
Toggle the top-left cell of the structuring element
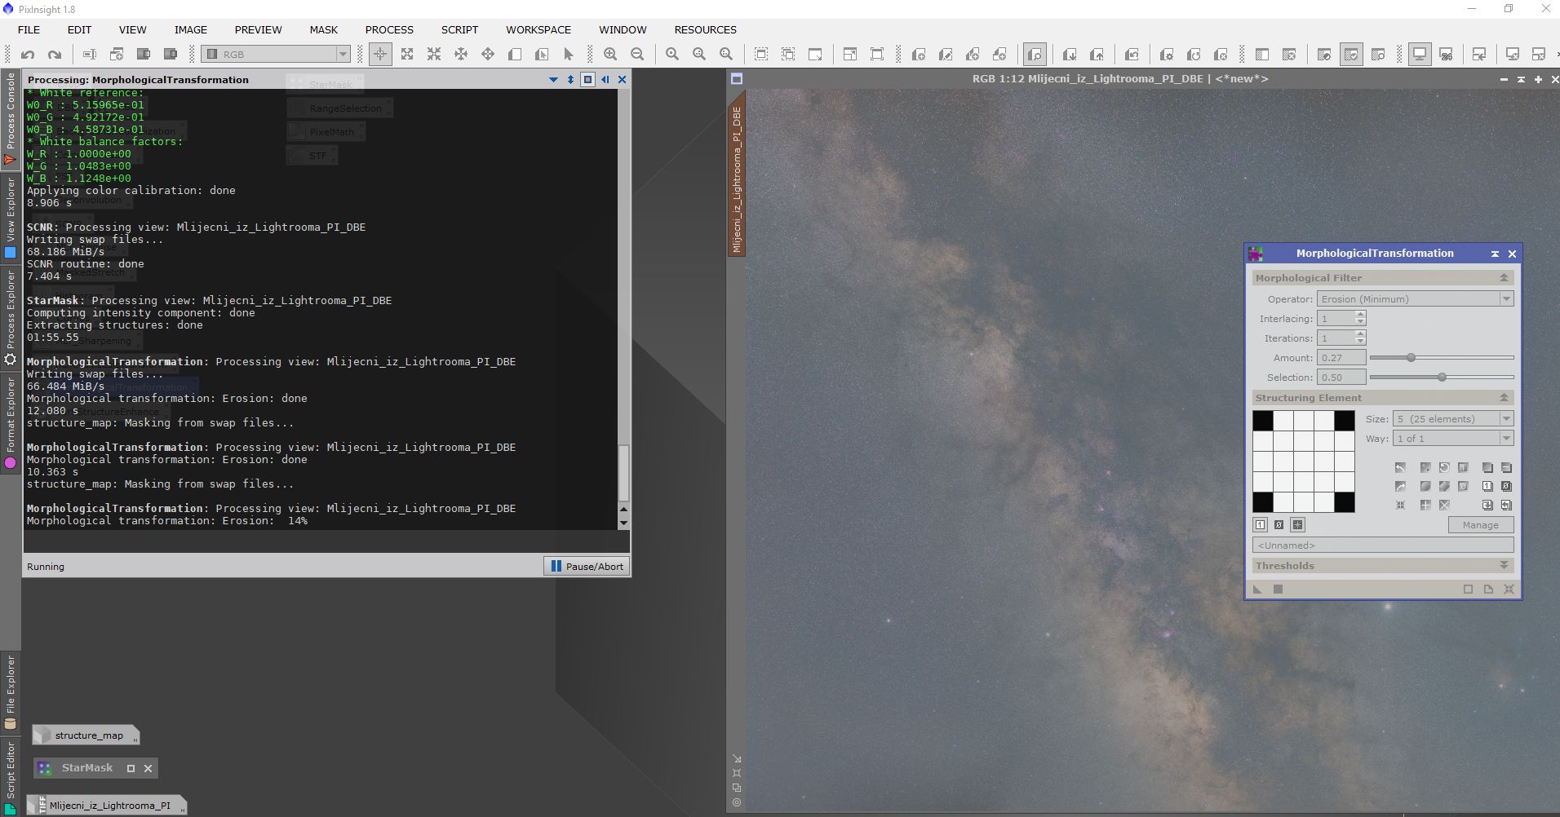(x=1263, y=421)
